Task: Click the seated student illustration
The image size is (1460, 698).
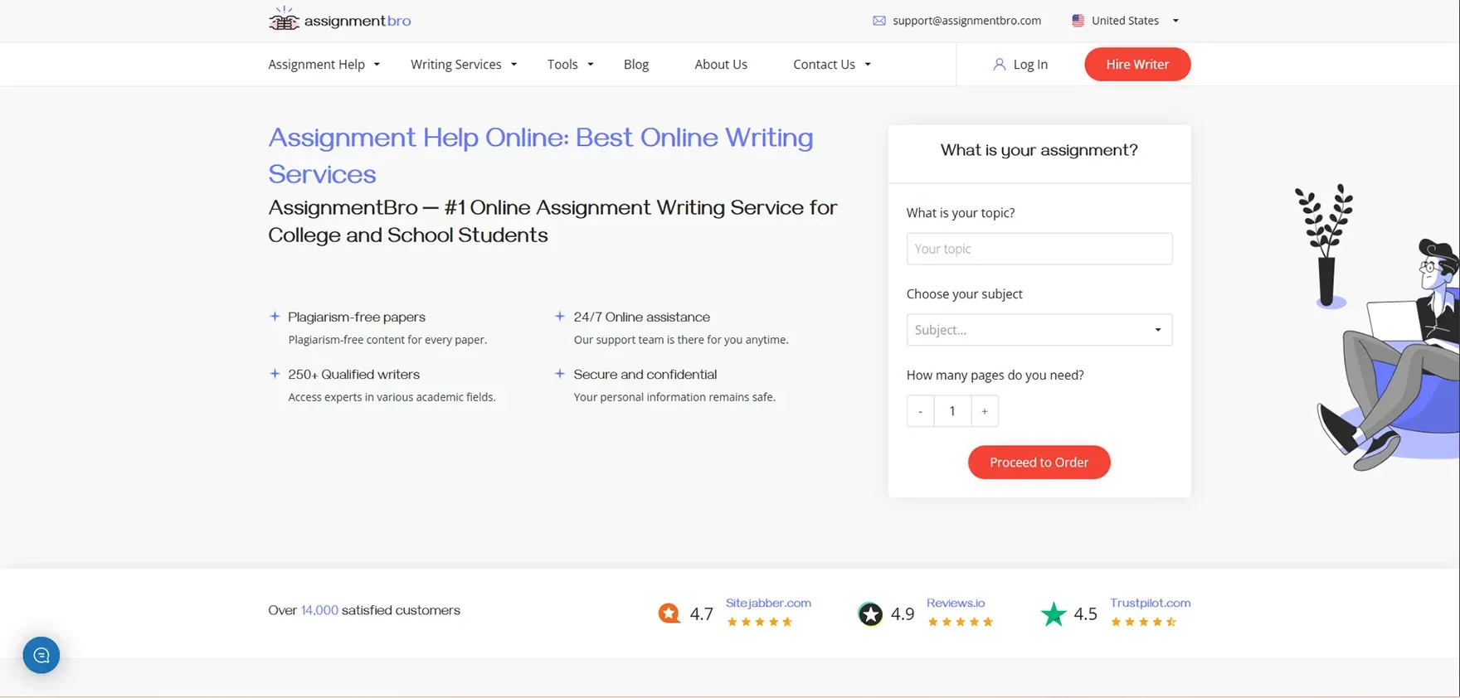Action: [1388, 354]
